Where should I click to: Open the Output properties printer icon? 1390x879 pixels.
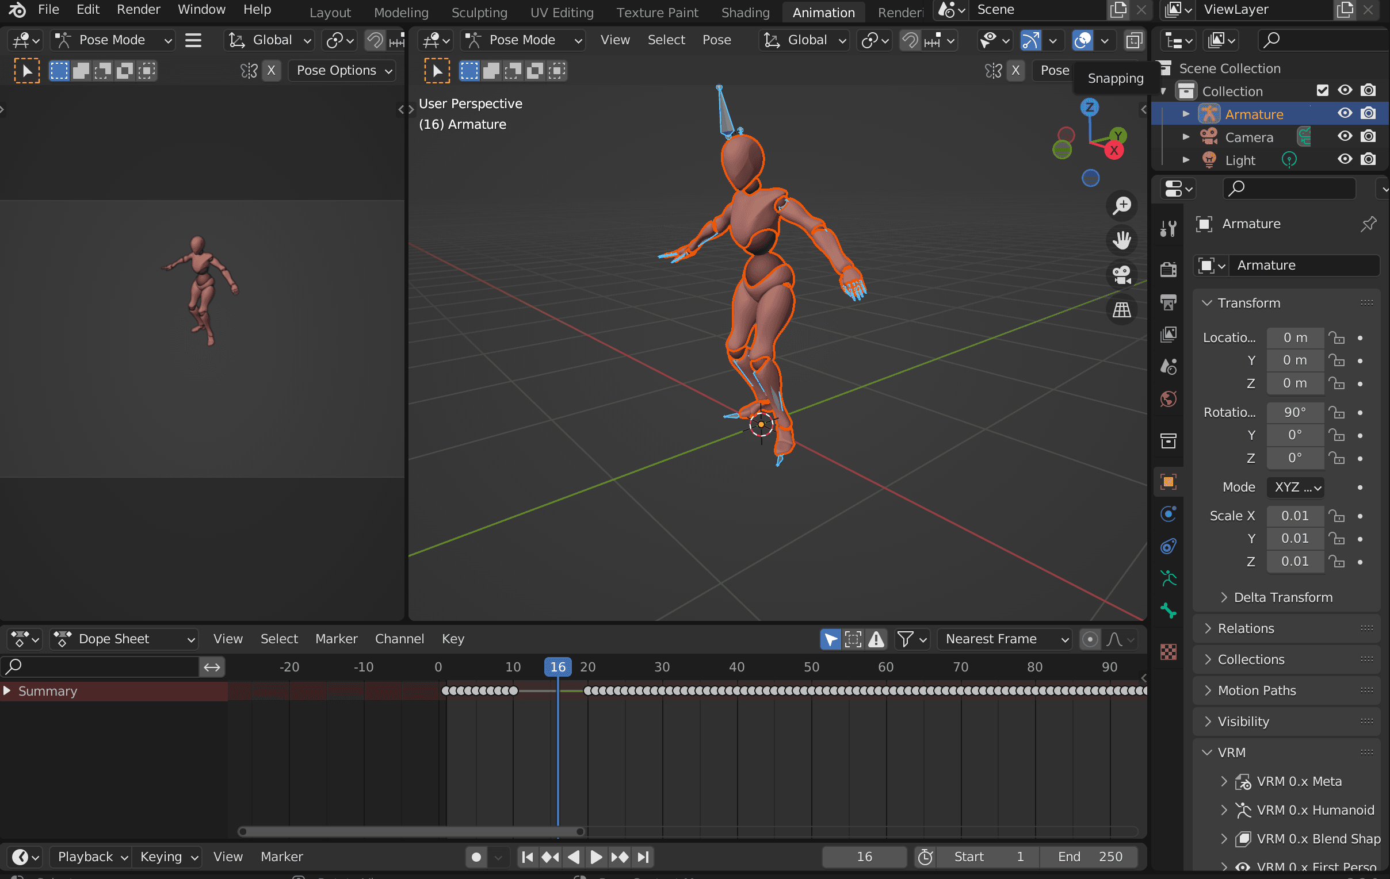point(1168,302)
